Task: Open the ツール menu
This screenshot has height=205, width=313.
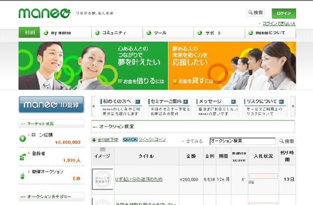Action: 168,33
